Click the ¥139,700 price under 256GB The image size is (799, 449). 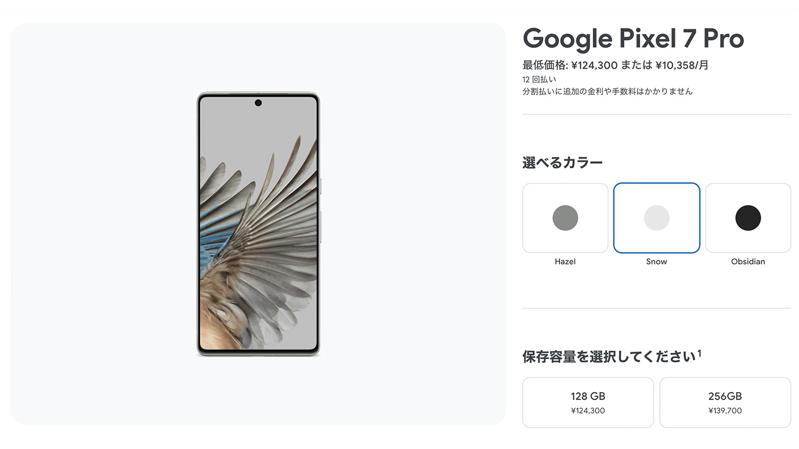[x=725, y=411]
